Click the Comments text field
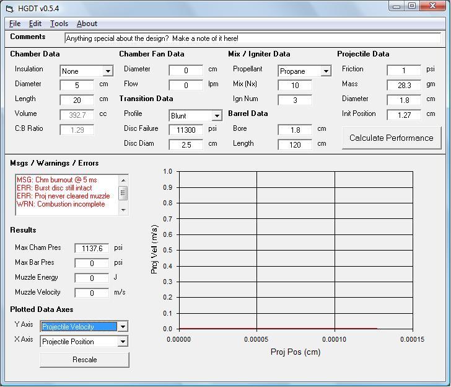 (252, 38)
